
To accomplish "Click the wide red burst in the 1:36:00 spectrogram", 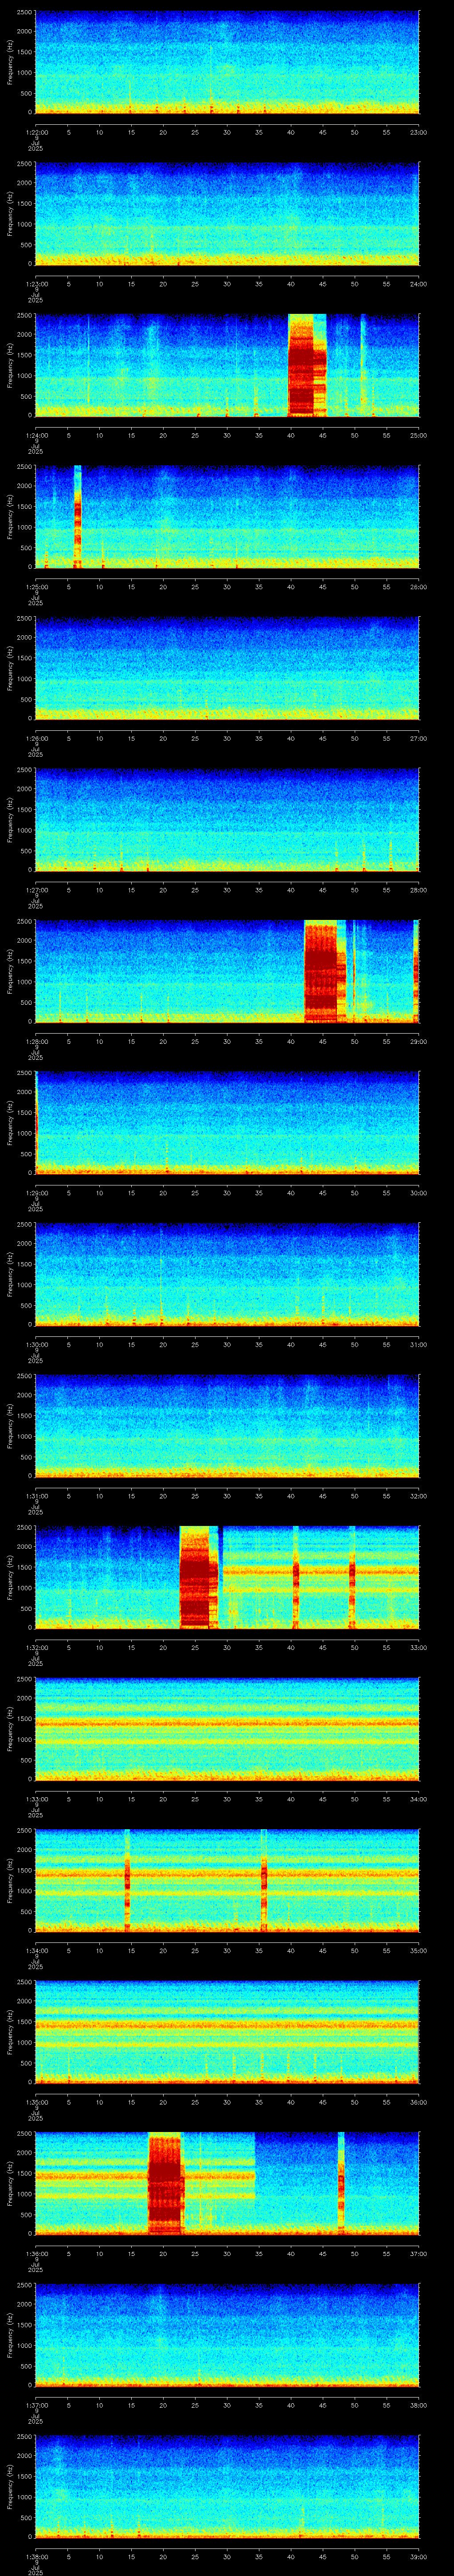I will [x=166, y=2184].
